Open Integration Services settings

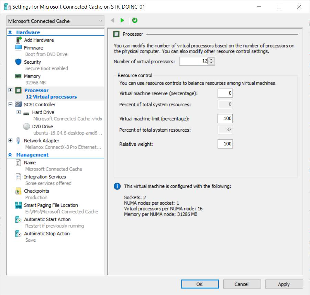click(x=45, y=177)
